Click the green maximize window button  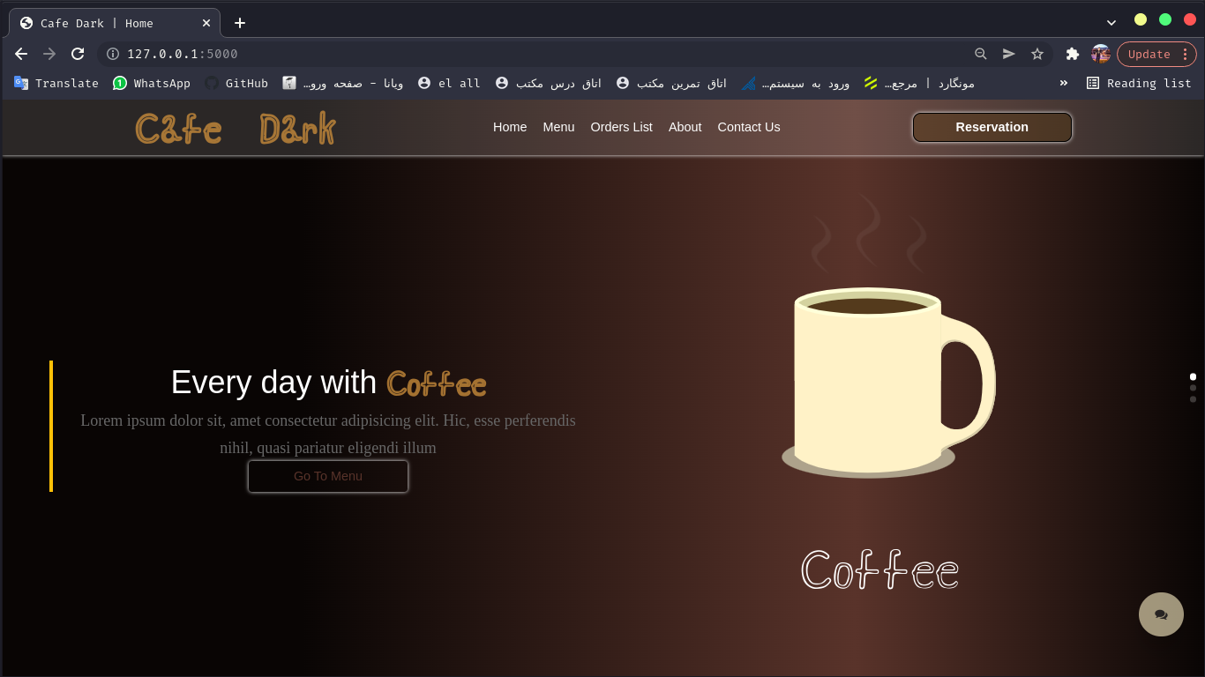click(1165, 19)
